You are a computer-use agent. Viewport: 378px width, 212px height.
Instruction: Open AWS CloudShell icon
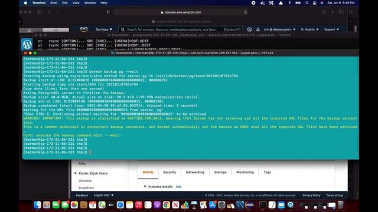[x=249, y=29]
